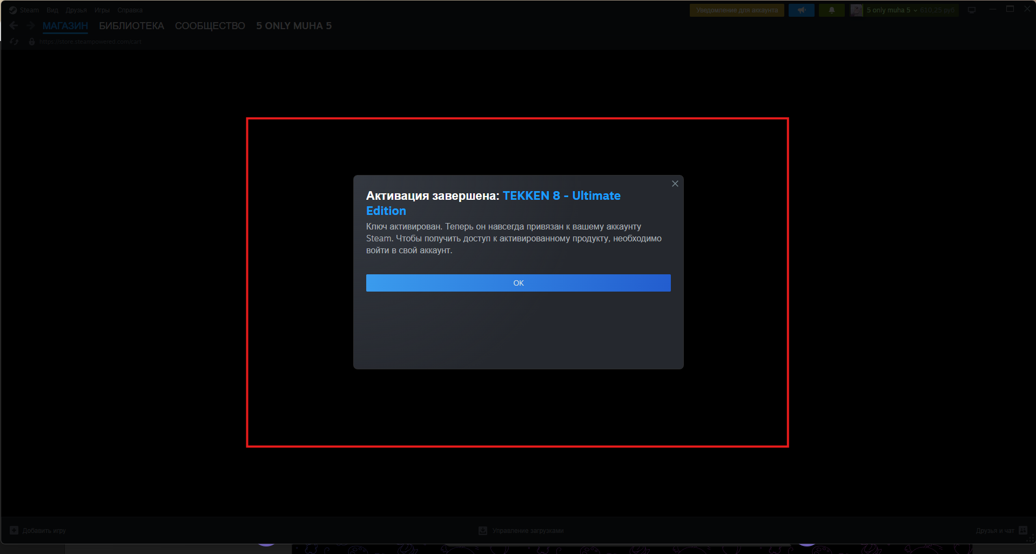Reload the store page
This screenshot has width=1036, height=554.
coord(14,42)
